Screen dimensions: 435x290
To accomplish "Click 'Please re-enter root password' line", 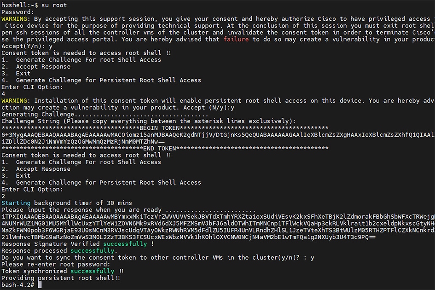I will [56, 265].
